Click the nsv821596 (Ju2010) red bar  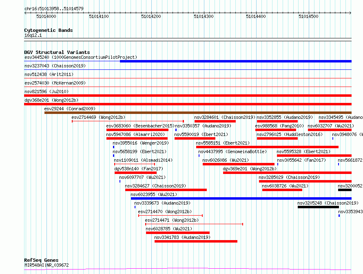[x=188, y=96]
